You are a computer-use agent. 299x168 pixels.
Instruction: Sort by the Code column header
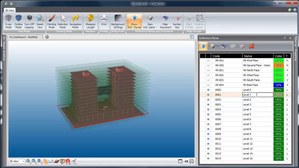click(227, 56)
